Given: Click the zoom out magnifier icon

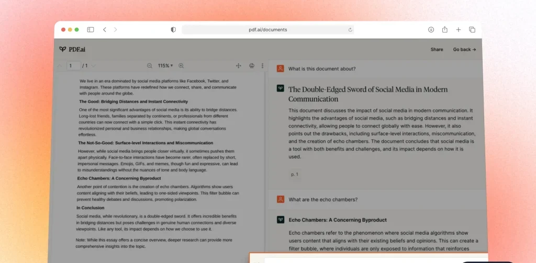Looking at the screenshot, I should tap(150, 66).
